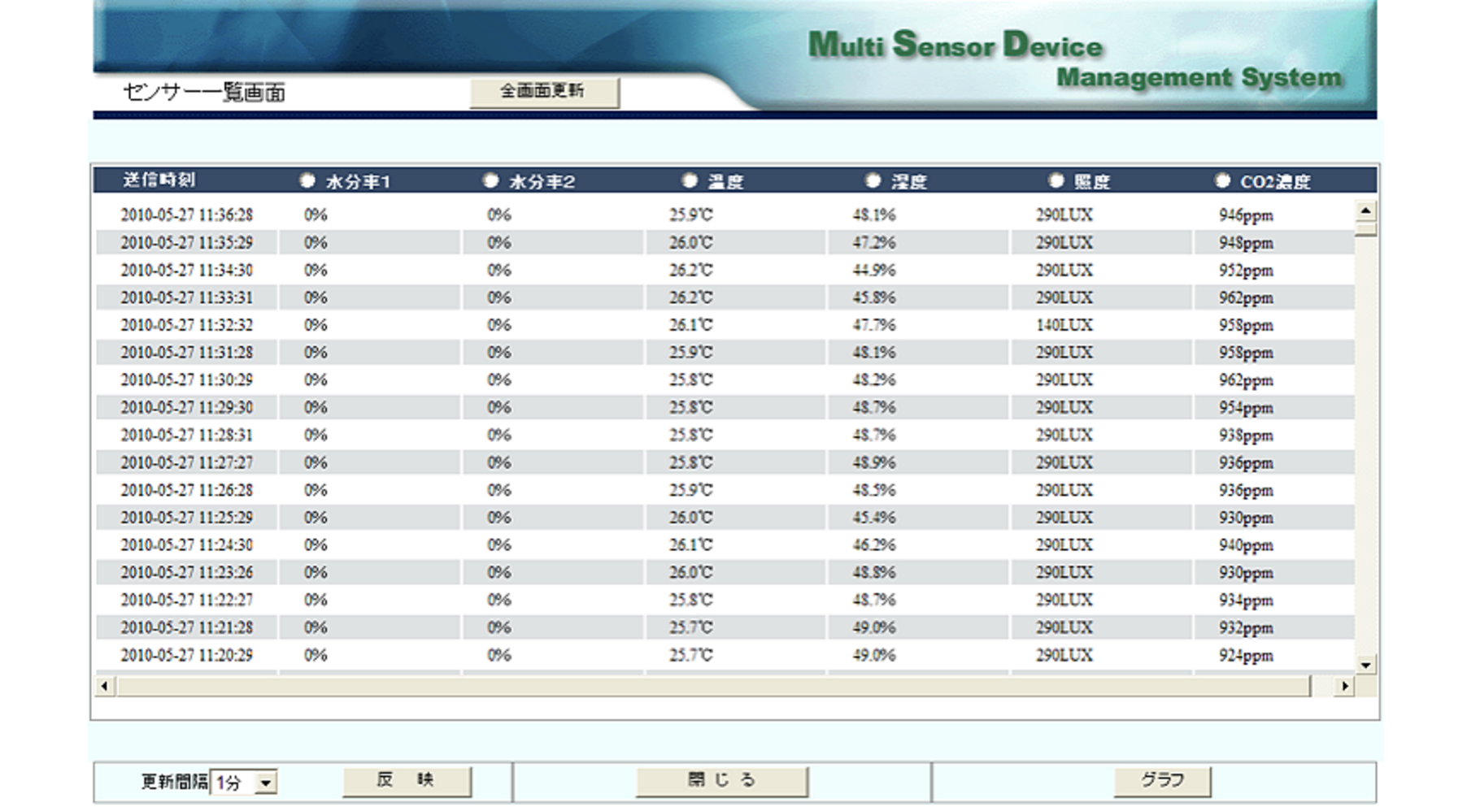
Task: Click the 924ppm CO2 value cell
Action: point(1245,655)
